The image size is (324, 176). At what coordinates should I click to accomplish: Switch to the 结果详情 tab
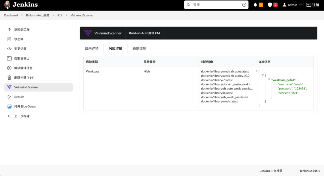(92, 48)
